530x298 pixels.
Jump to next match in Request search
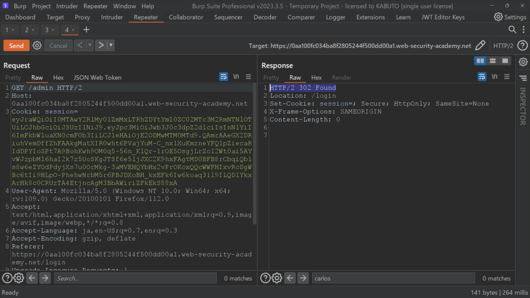coord(45,278)
